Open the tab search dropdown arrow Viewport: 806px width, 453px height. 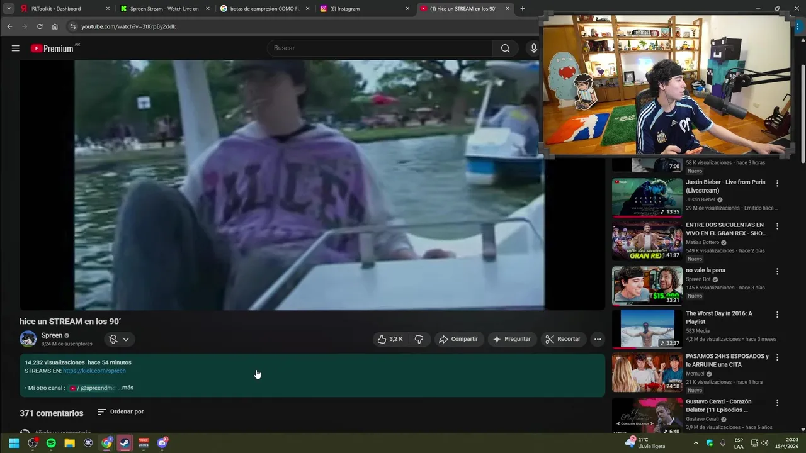coord(8,9)
